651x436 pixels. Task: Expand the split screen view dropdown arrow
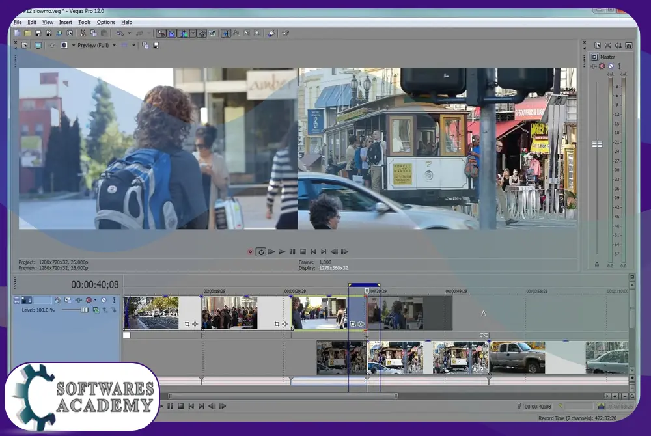pos(73,45)
